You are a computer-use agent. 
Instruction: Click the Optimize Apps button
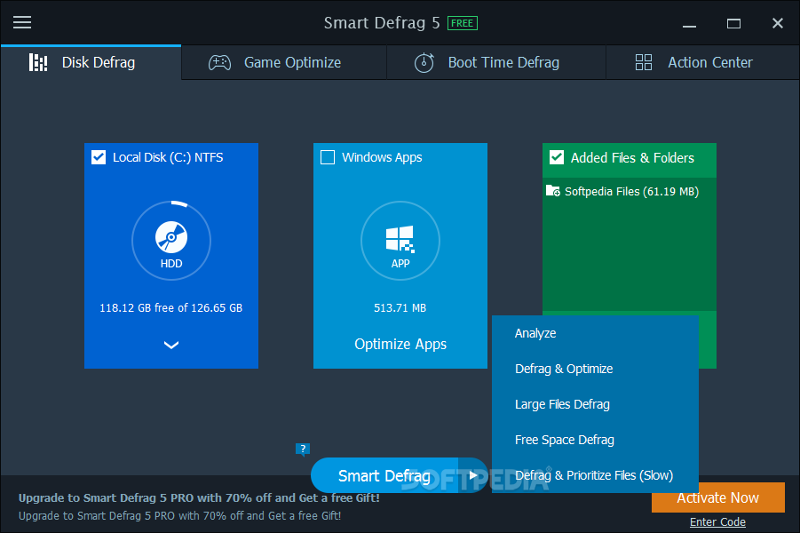pos(400,344)
